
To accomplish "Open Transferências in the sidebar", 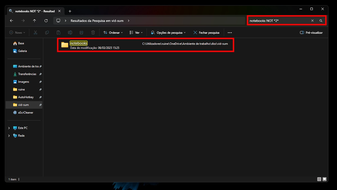I will pyautogui.click(x=27, y=74).
